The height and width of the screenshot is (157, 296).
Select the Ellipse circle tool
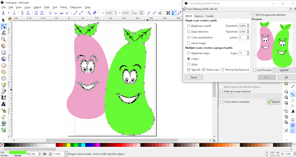coord(3,65)
